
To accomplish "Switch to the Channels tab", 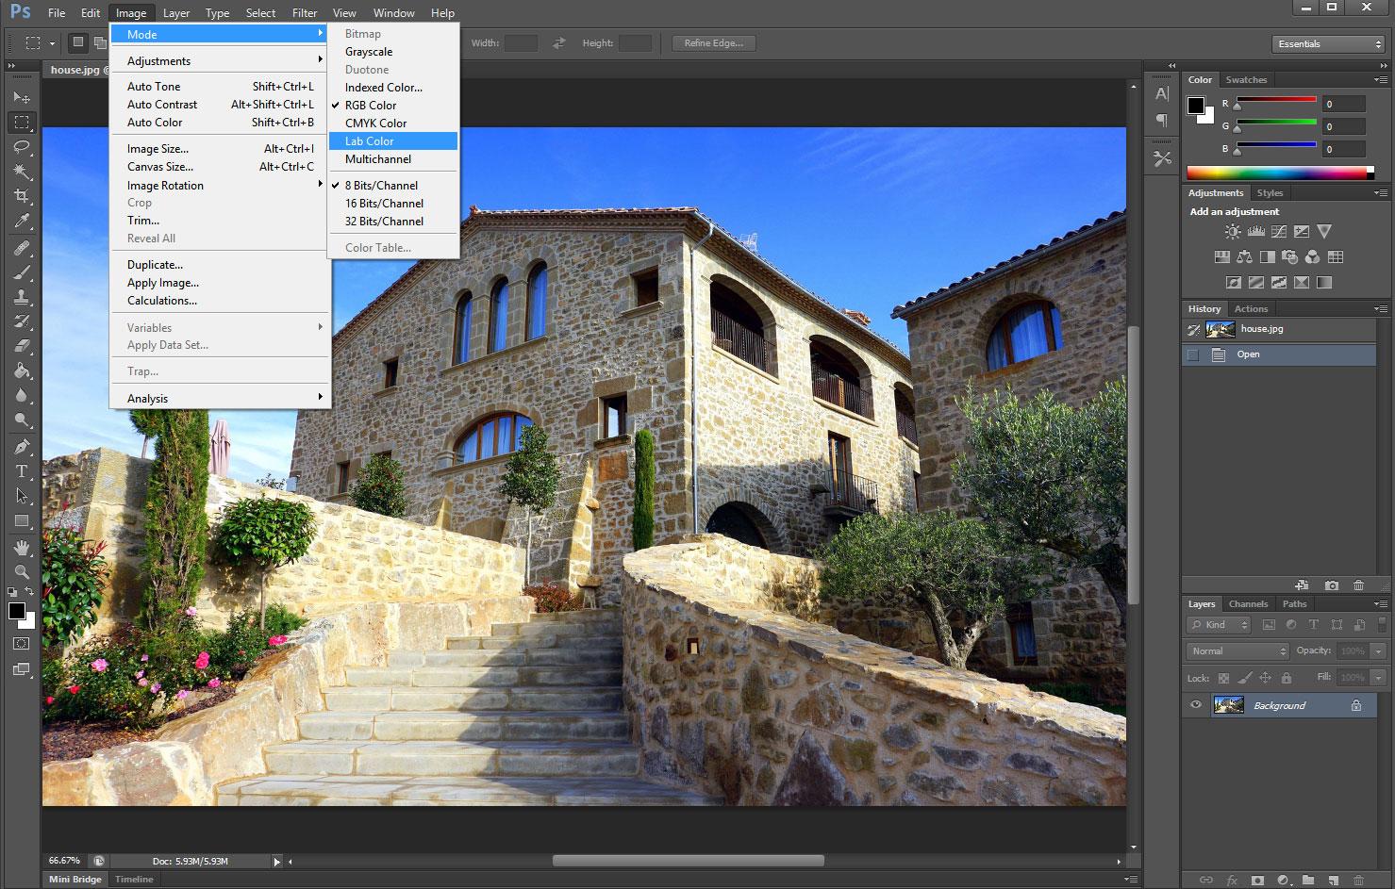I will pyautogui.click(x=1248, y=603).
